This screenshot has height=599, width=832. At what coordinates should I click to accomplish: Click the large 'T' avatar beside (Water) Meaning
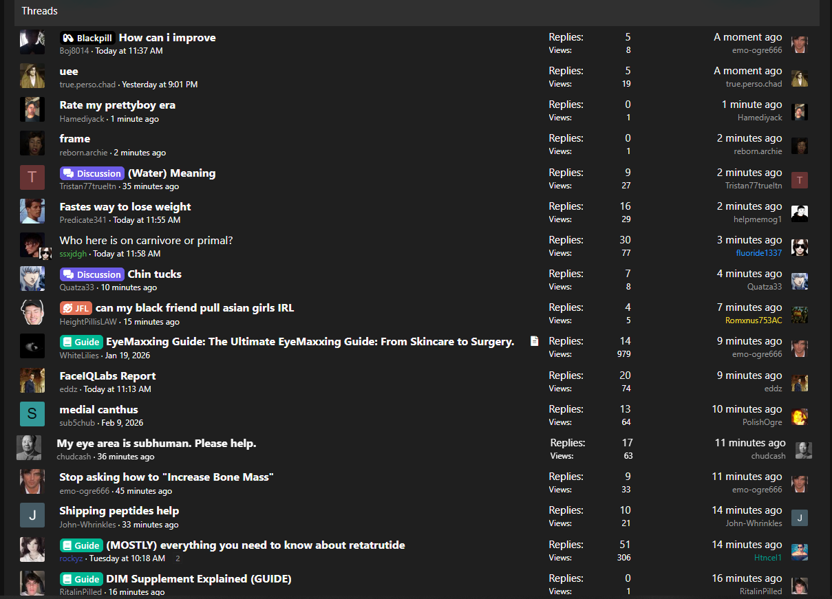click(x=32, y=177)
